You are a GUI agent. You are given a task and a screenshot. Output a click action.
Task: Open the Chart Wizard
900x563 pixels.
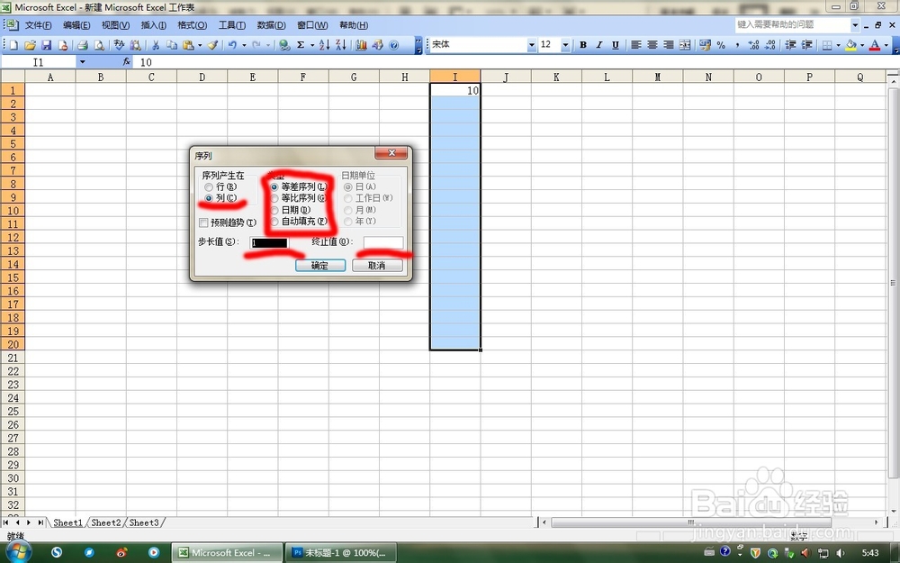pos(361,45)
